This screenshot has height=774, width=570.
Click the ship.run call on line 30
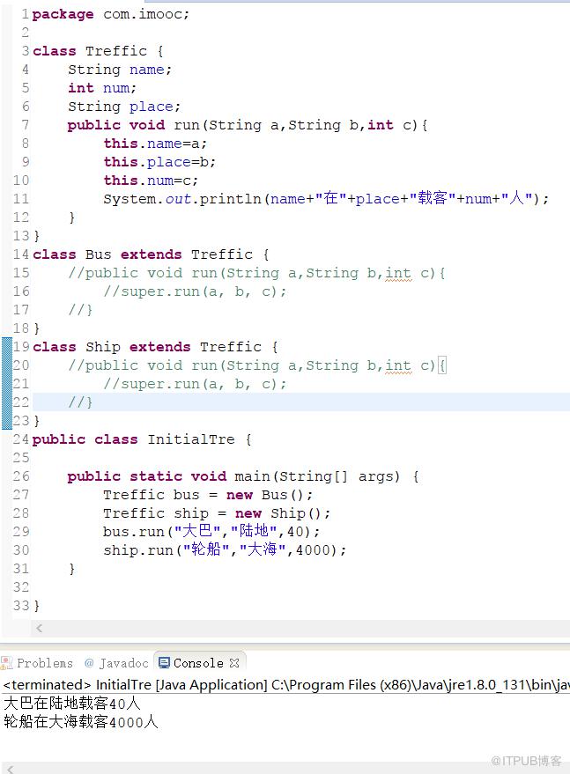pyautogui.click(x=225, y=549)
